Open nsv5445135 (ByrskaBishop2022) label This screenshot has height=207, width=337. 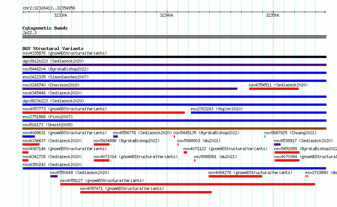(206, 133)
